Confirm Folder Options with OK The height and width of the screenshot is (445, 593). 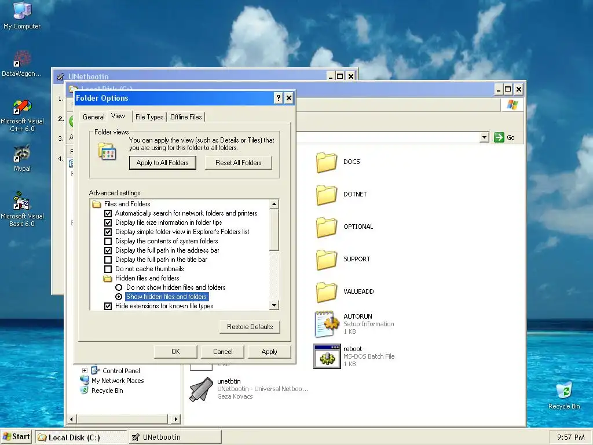coord(175,352)
